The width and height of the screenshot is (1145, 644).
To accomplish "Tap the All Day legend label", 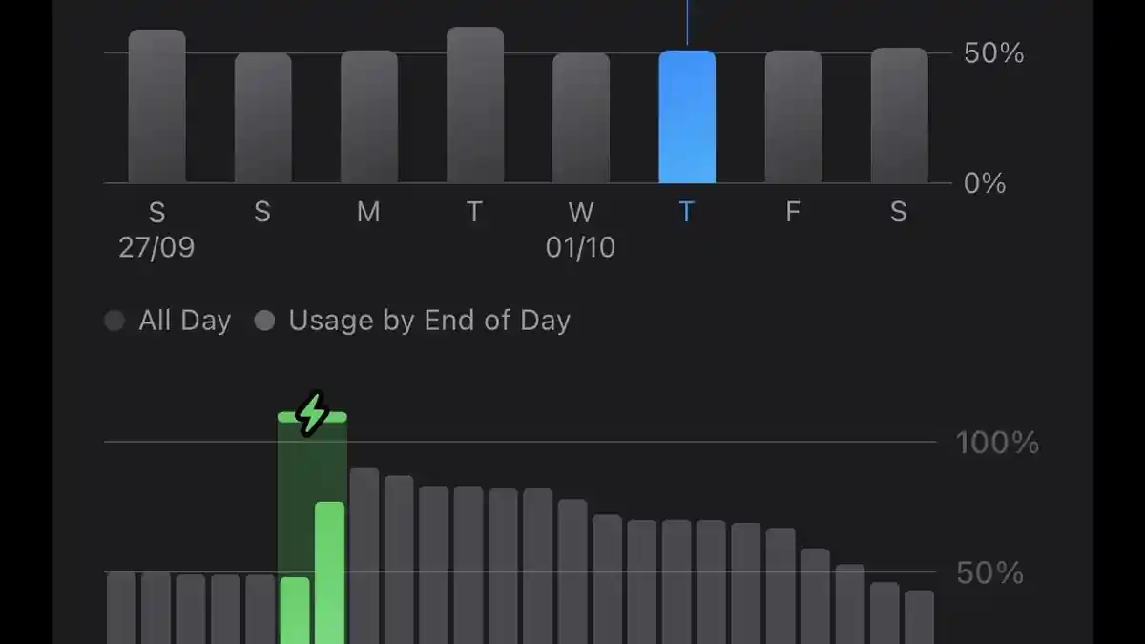I will 184,321.
